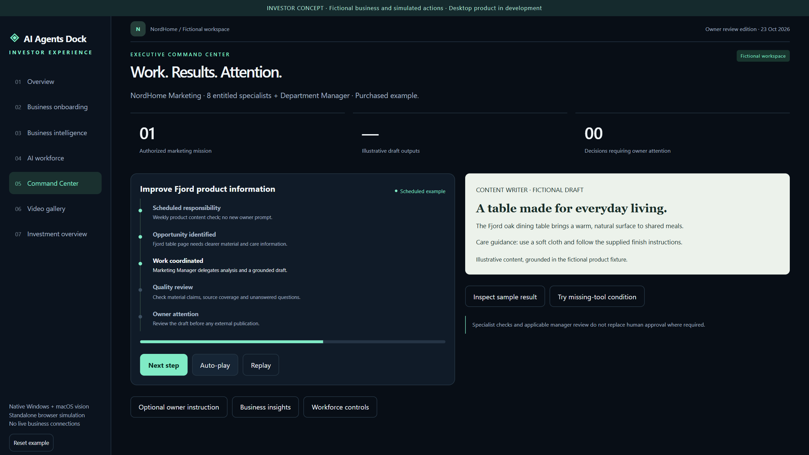Go to Business onboarding section
809x455 pixels.
(55, 107)
